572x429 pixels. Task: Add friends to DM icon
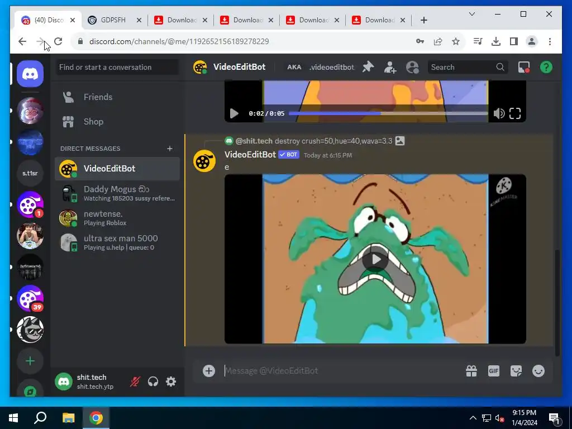tap(390, 67)
